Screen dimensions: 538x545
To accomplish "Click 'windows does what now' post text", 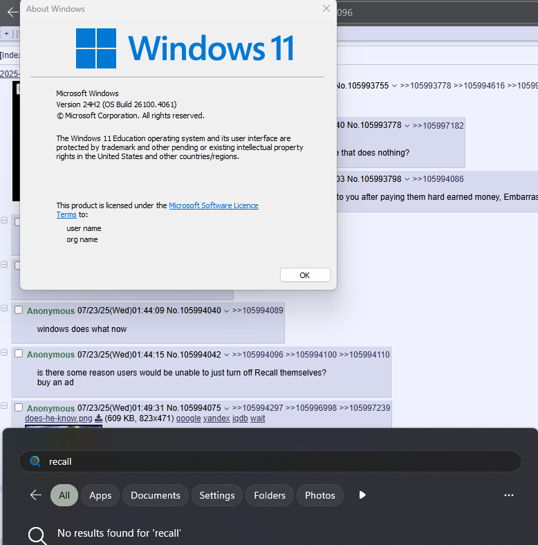I will [x=82, y=329].
